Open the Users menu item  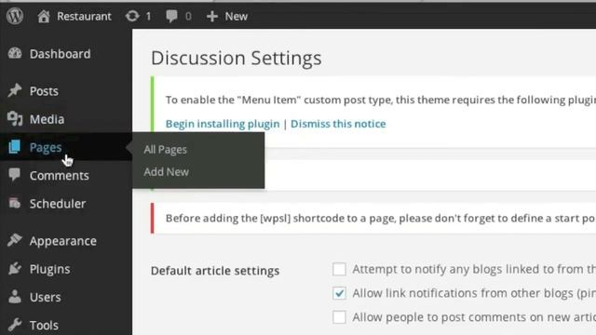tap(46, 297)
